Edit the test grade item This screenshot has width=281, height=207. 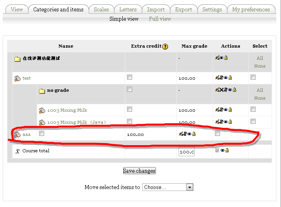click(217, 78)
